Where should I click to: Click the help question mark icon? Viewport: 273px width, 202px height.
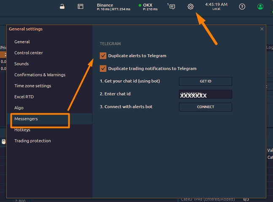pos(242,6)
